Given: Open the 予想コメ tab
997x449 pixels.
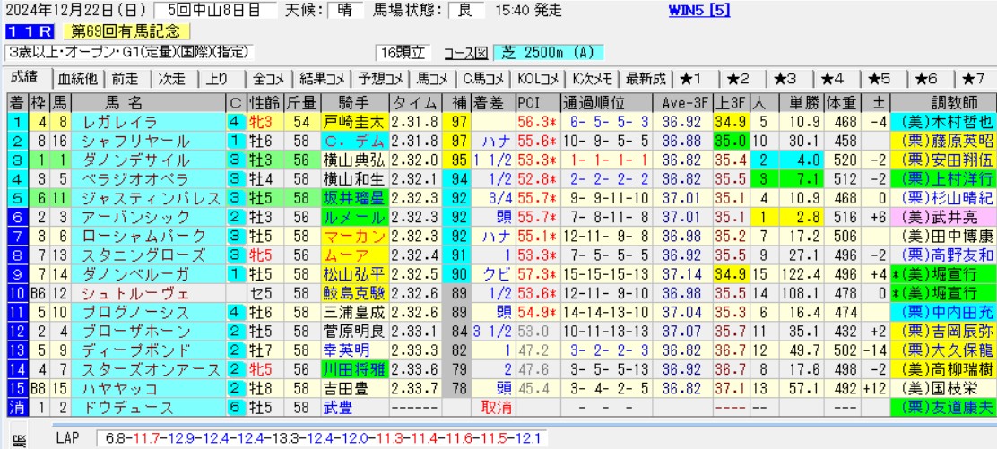Looking at the screenshot, I should [x=376, y=78].
